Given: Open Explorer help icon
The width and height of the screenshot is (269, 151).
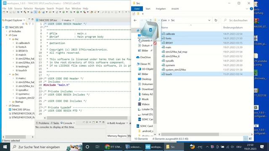Looking at the screenshot, I should (251, 8).
